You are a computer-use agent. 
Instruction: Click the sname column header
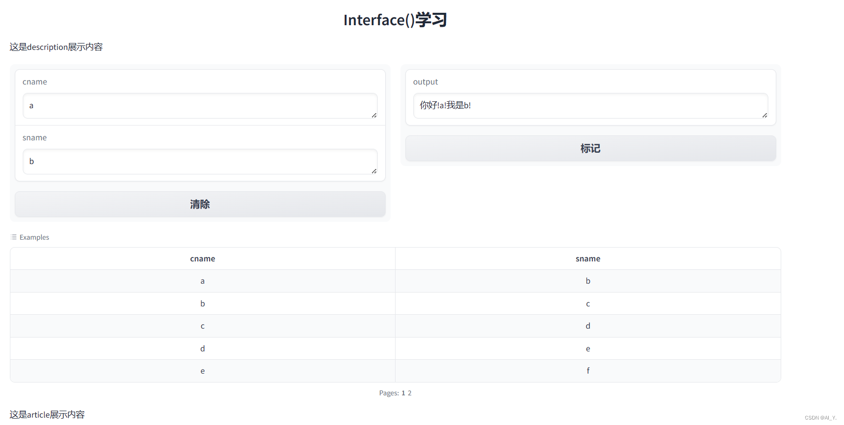588,258
